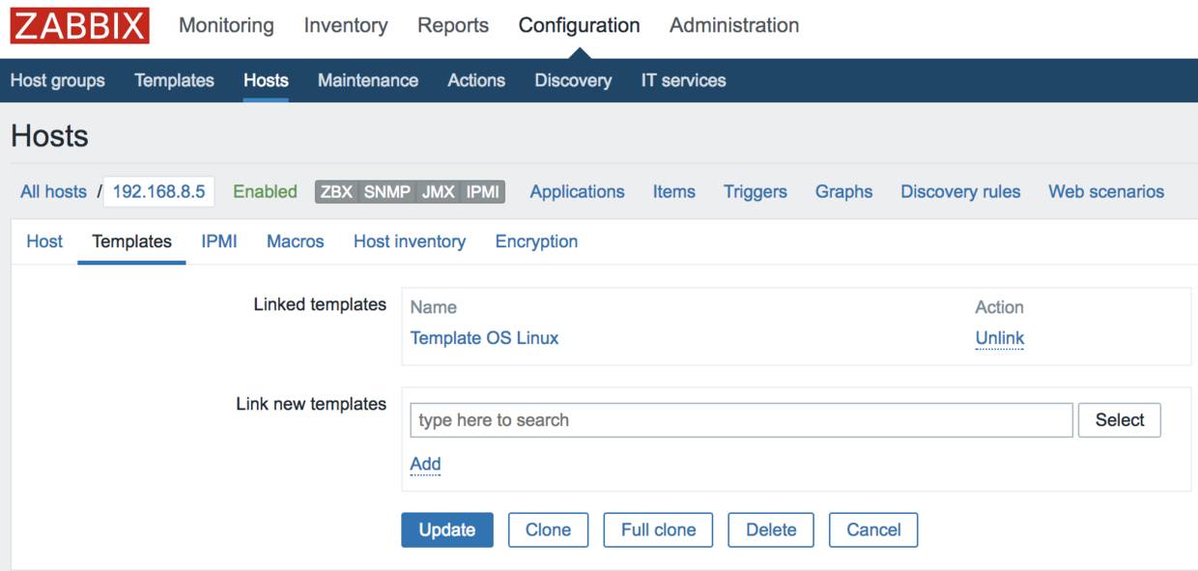Click the 192.168.8.5 host breadcrumb
This screenshot has height=571, width=1198.
click(x=158, y=191)
